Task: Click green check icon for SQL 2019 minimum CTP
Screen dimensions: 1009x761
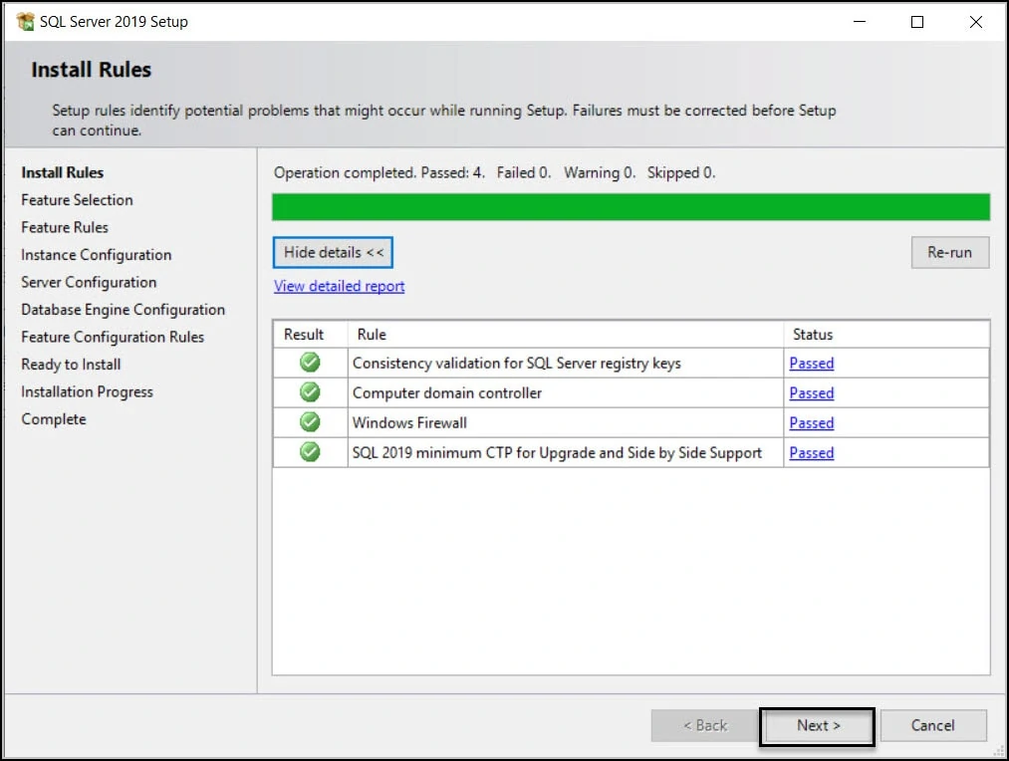Action: [x=310, y=451]
